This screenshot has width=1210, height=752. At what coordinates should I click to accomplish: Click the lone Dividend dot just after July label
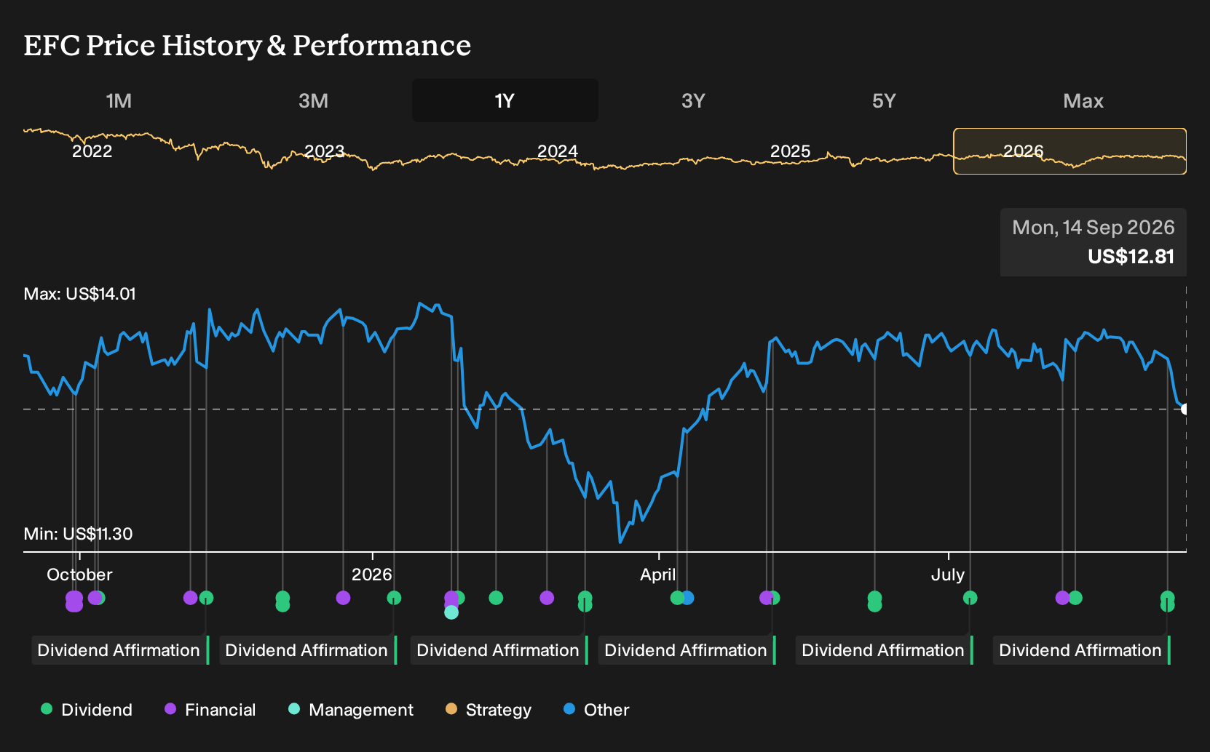point(970,598)
